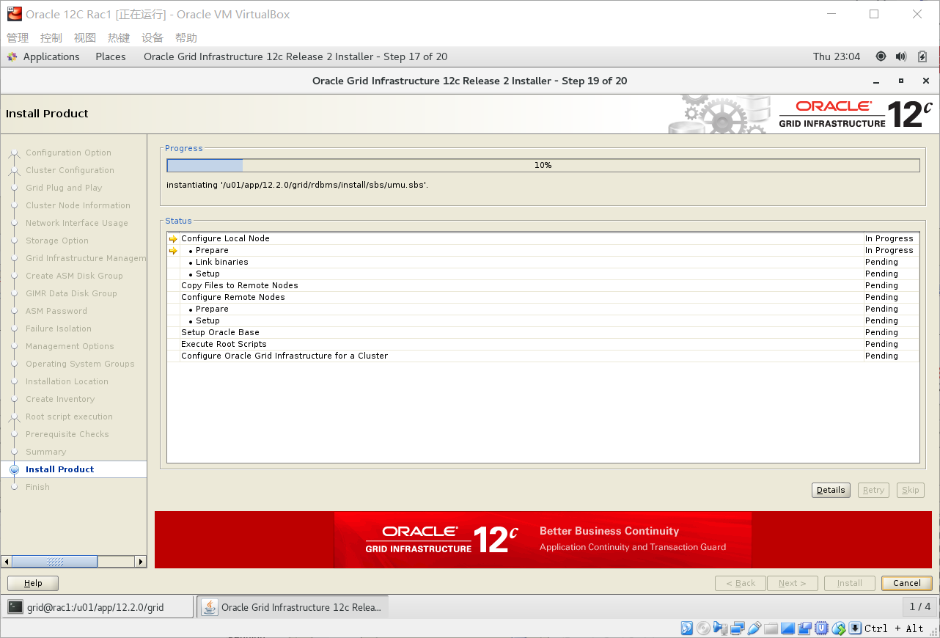Viewport: 940px width, 638px height.
Task: Select the Install Product step in sidebar
Action: (x=58, y=469)
